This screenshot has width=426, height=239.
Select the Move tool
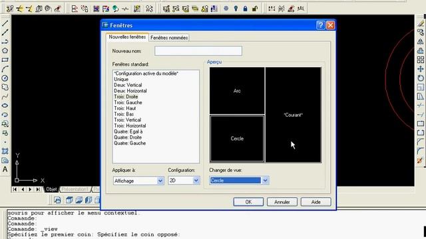tap(421, 69)
